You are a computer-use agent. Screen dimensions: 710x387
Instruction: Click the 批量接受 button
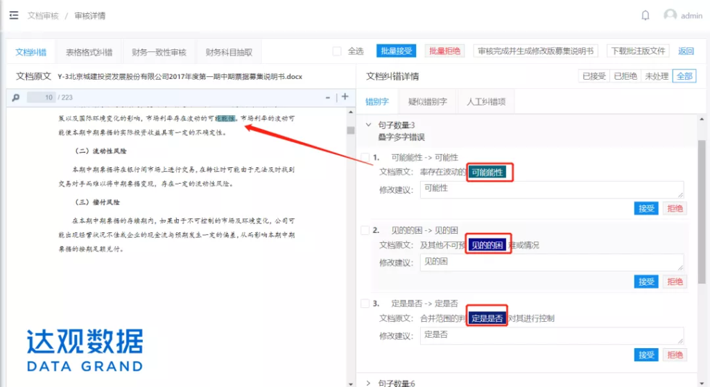[396, 51]
